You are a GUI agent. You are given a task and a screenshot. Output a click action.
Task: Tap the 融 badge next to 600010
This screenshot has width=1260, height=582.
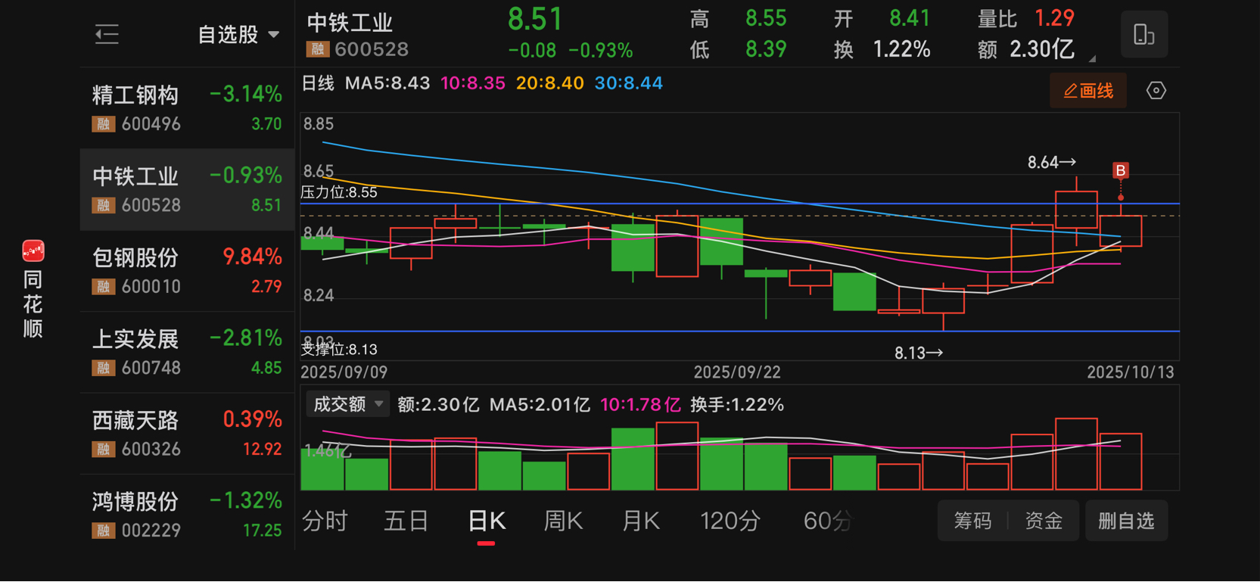pyautogui.click(x=104, y=287)
